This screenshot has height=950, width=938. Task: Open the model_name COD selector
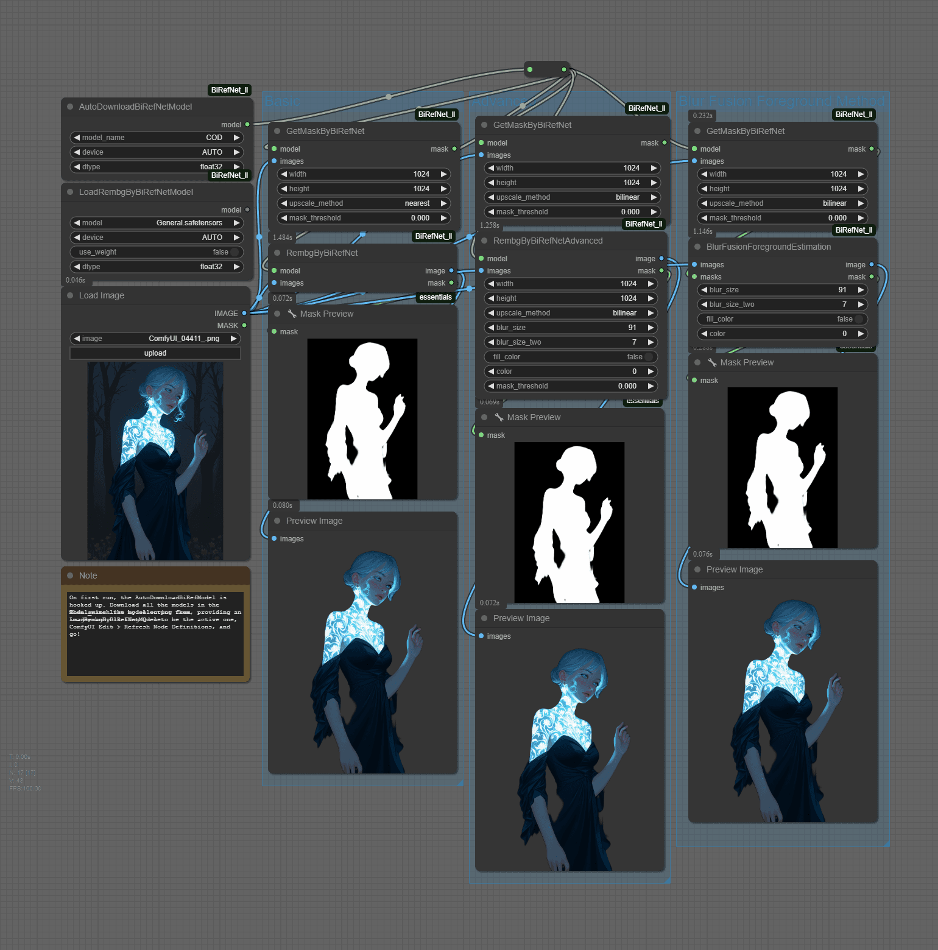coord(157,138)
